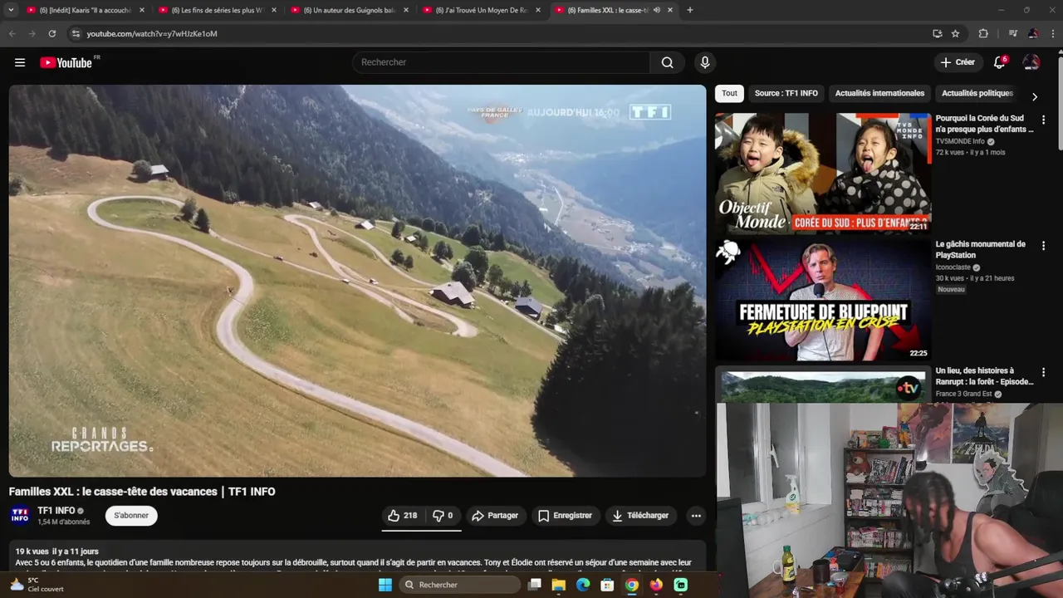Screen dimensions: 1063x598
Task: Open the YouTube hamburger guide menu
Action: coord(20,62)
